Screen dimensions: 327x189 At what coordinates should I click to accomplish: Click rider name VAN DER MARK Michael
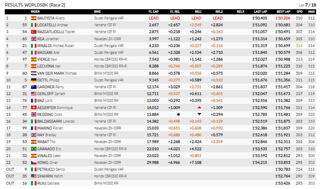click(x=57, y=73)
